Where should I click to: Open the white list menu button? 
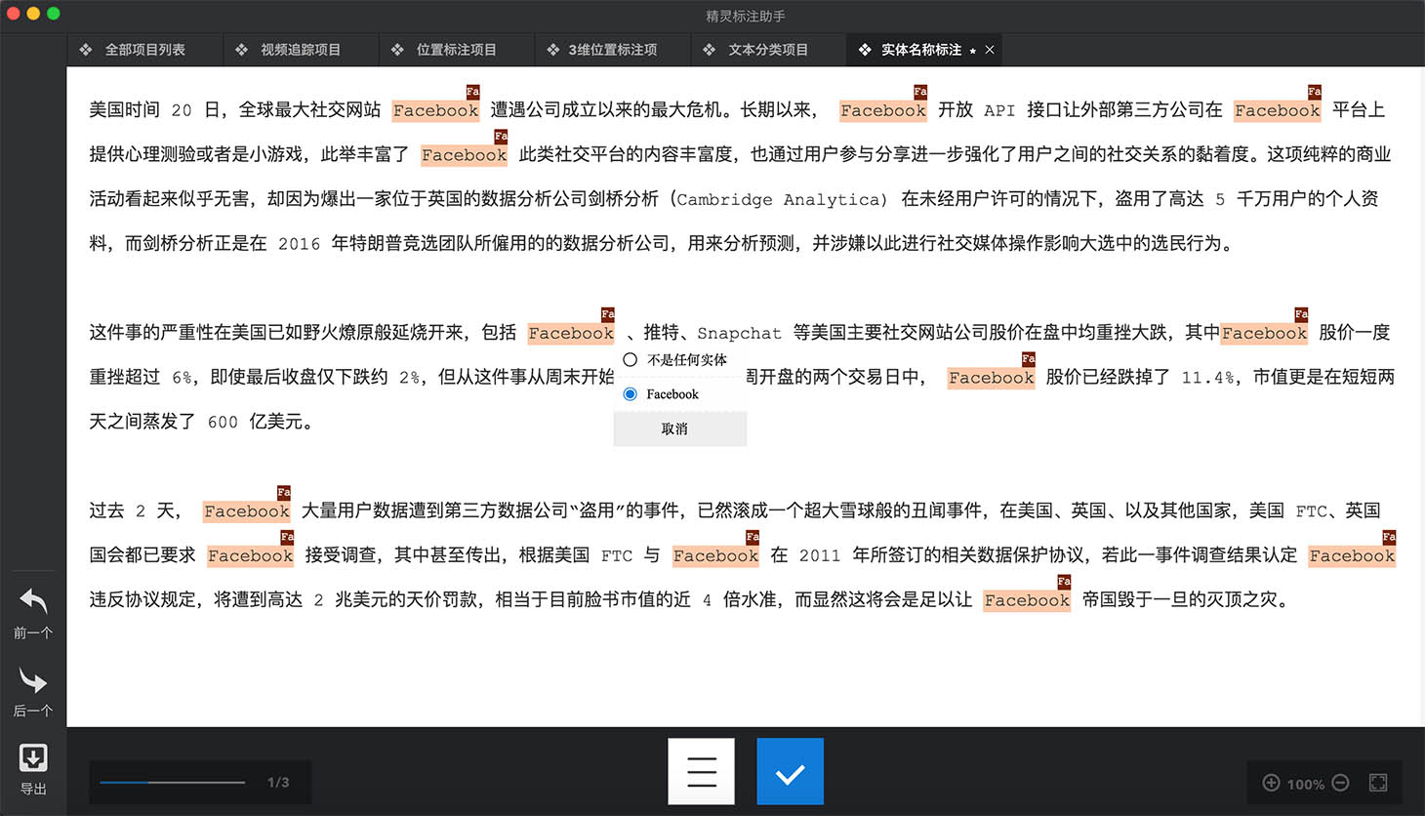[x=701, y=772]
